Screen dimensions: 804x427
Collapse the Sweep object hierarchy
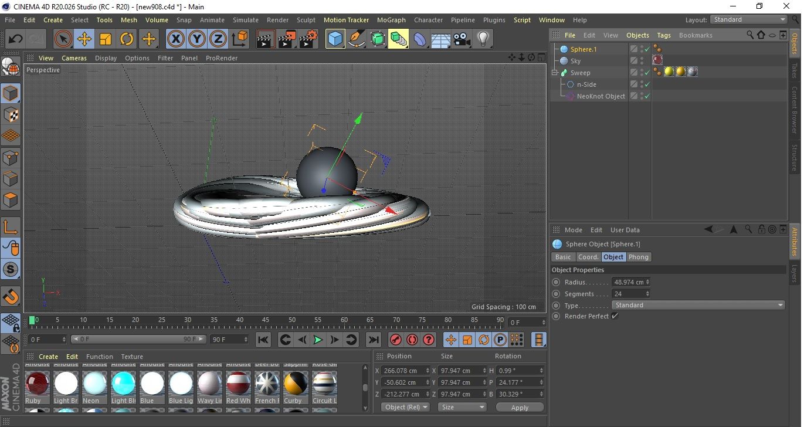(x=555, y=73)
